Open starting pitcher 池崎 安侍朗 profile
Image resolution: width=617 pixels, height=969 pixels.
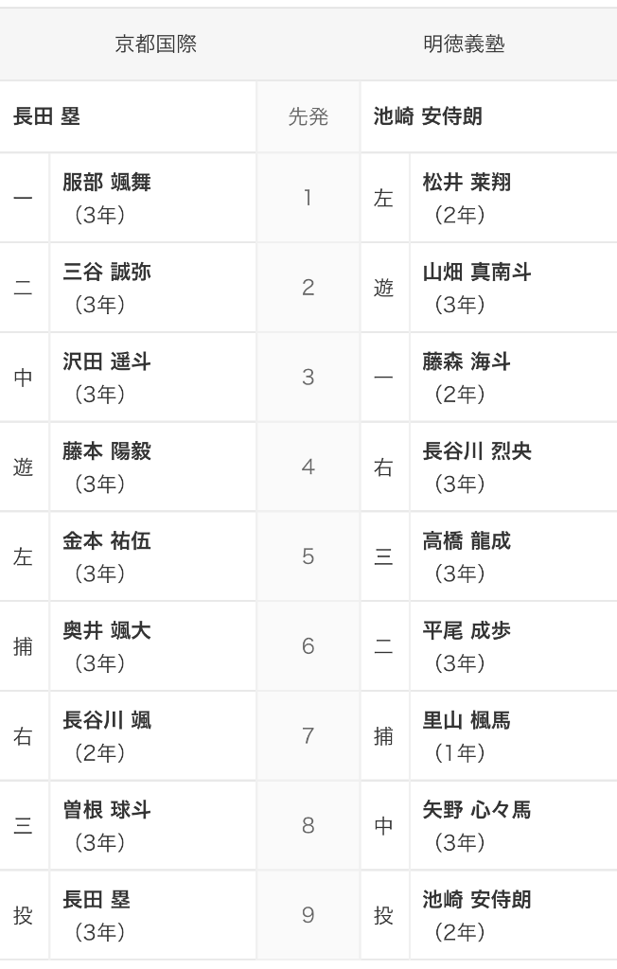pos(428,116)
